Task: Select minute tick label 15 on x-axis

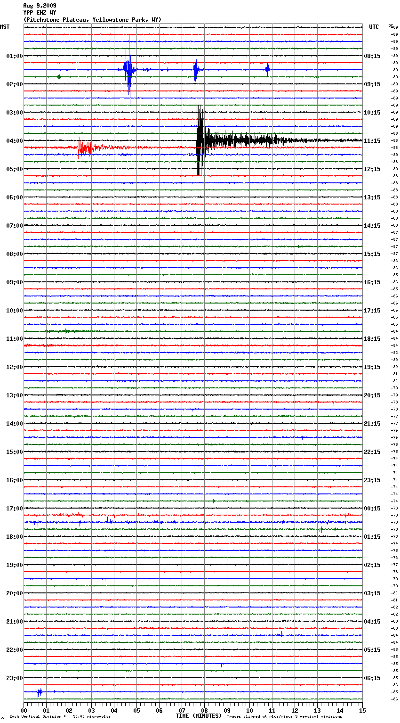Action: point(362,710)
